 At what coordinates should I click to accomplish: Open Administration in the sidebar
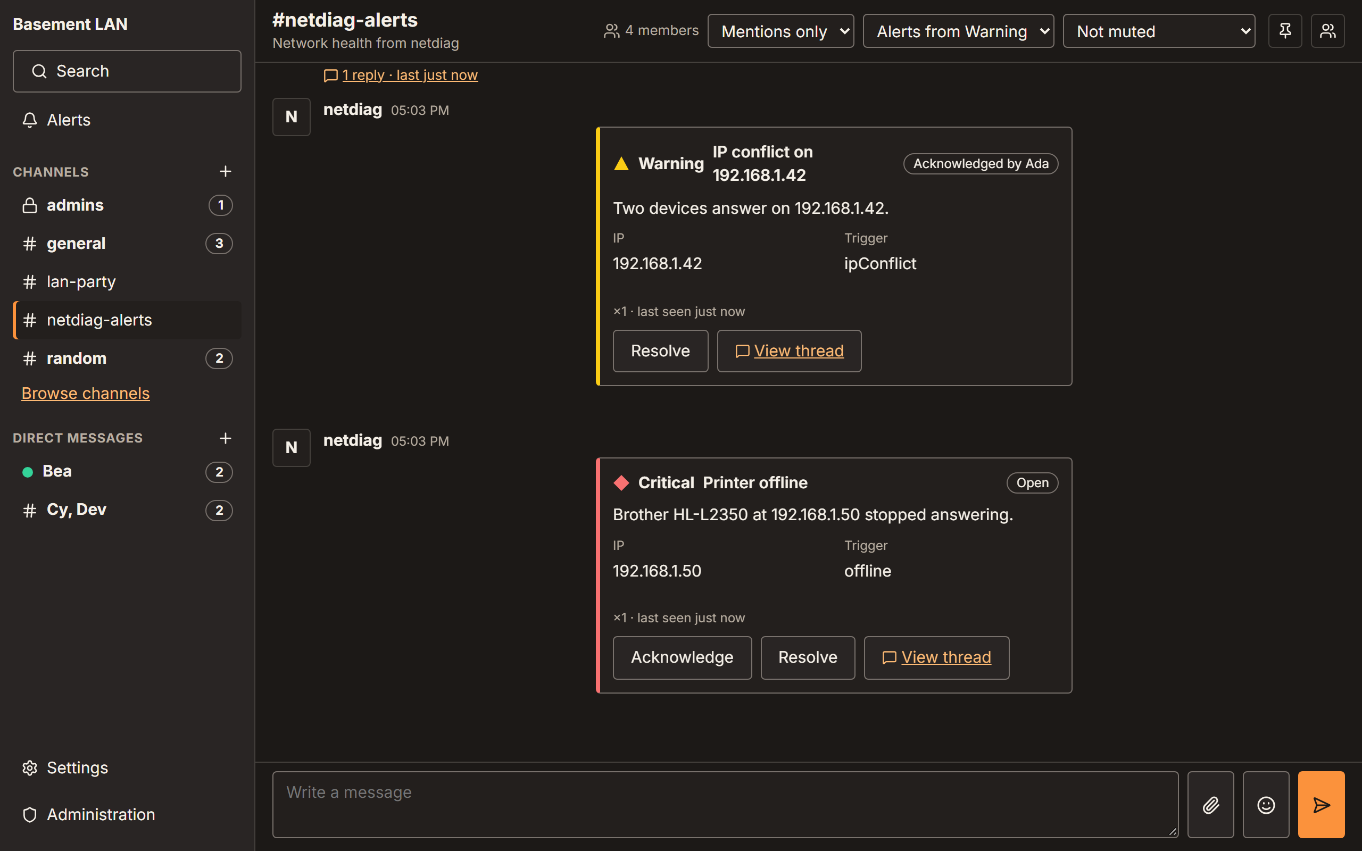(x=127, y=814)
